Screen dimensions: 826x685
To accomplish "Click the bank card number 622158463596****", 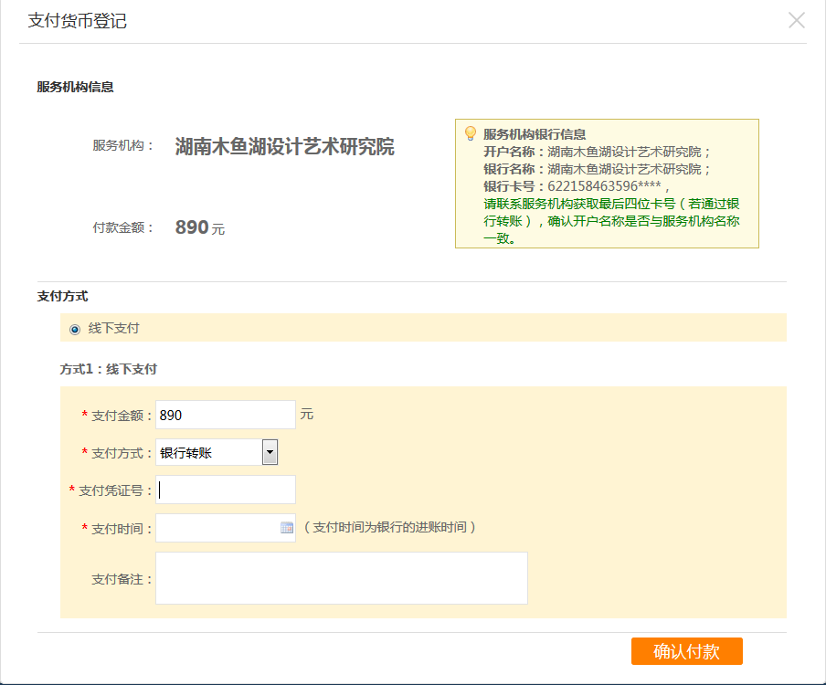I will [604, 186].
